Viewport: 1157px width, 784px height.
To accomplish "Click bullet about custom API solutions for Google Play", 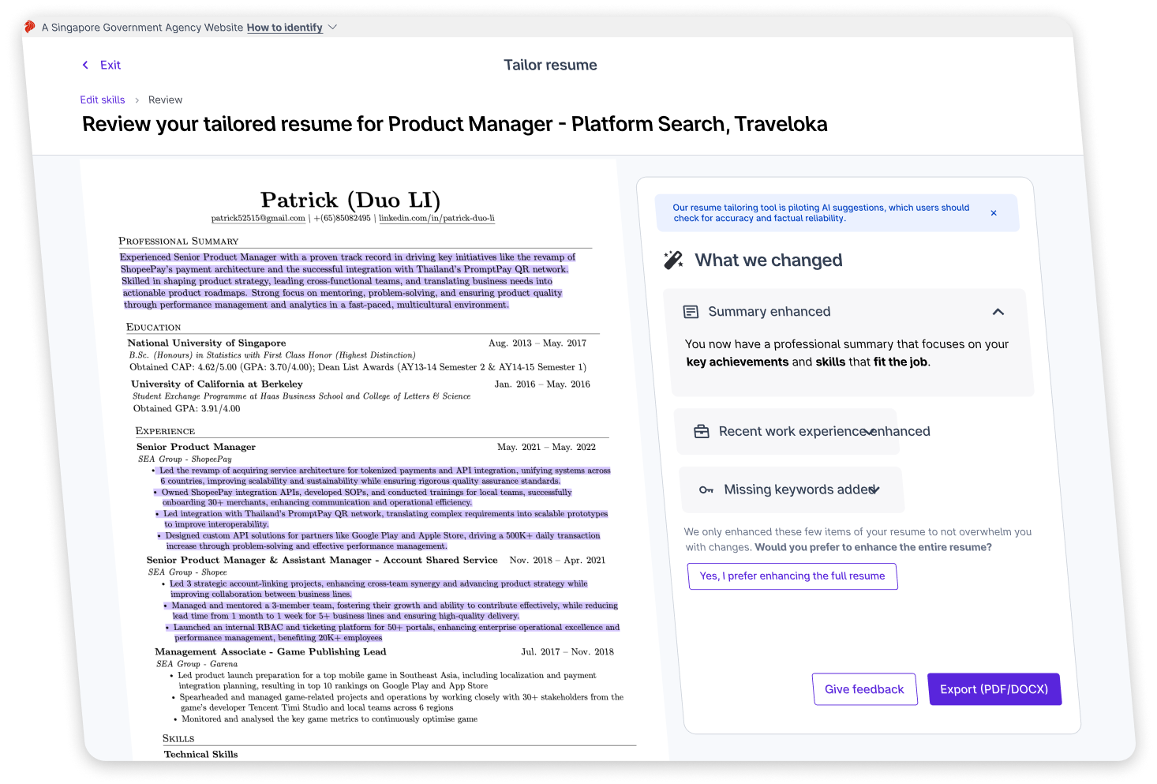I will tap(380, 541).
